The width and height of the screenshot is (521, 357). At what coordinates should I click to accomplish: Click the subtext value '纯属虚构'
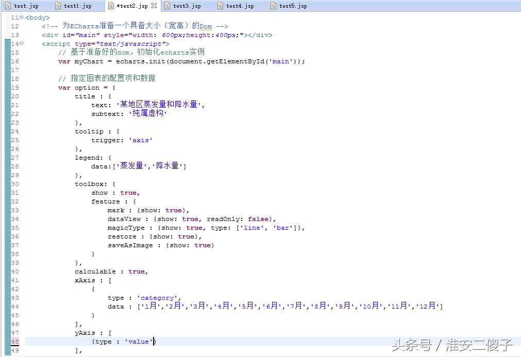click(147, 113)
